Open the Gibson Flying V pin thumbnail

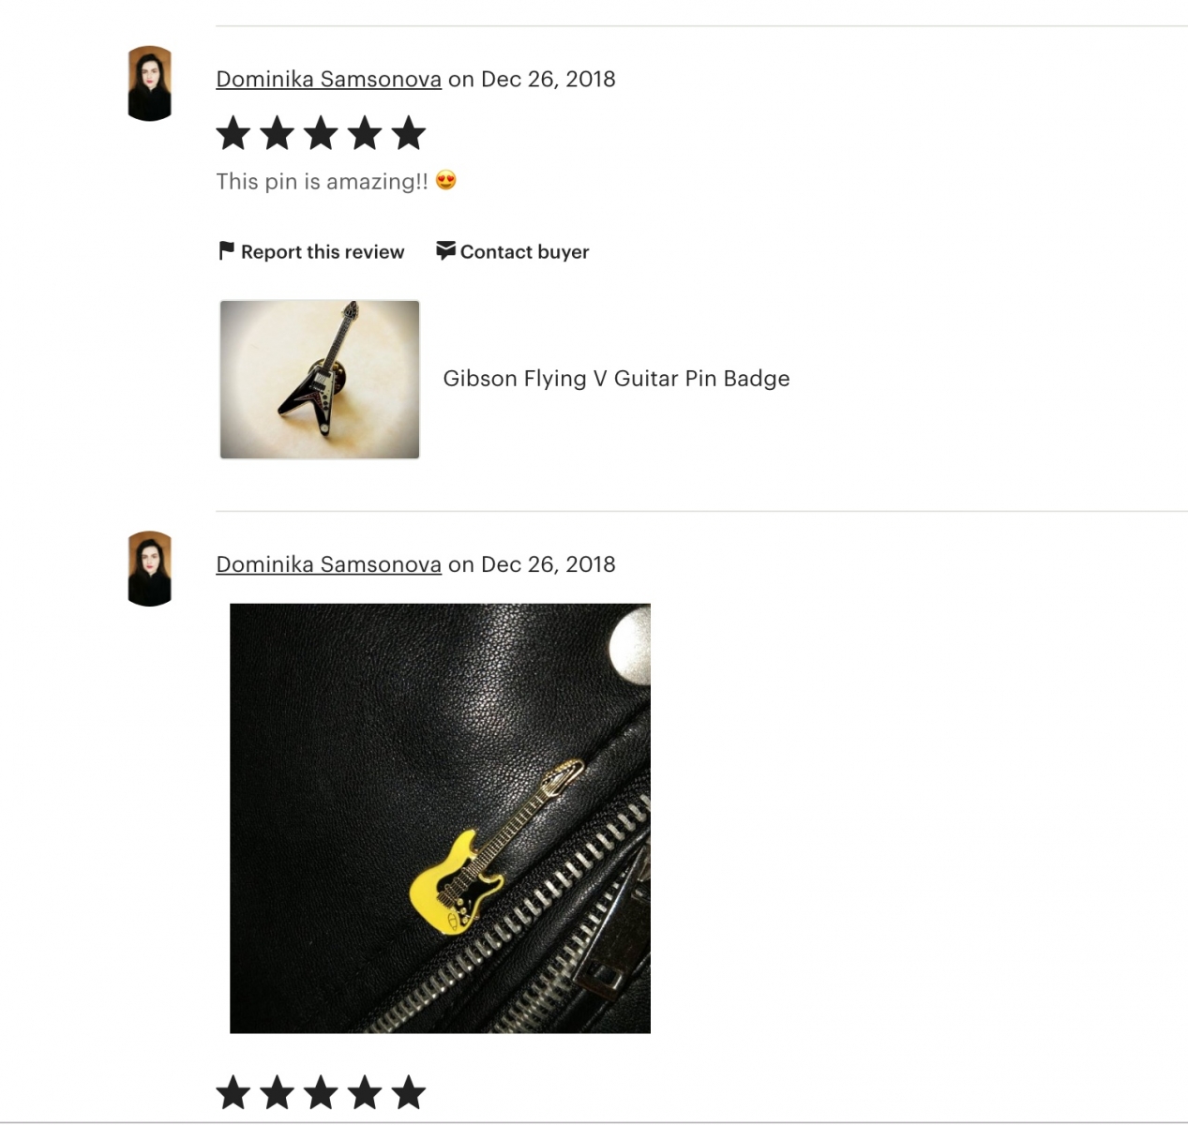click(x=320, y=380)
